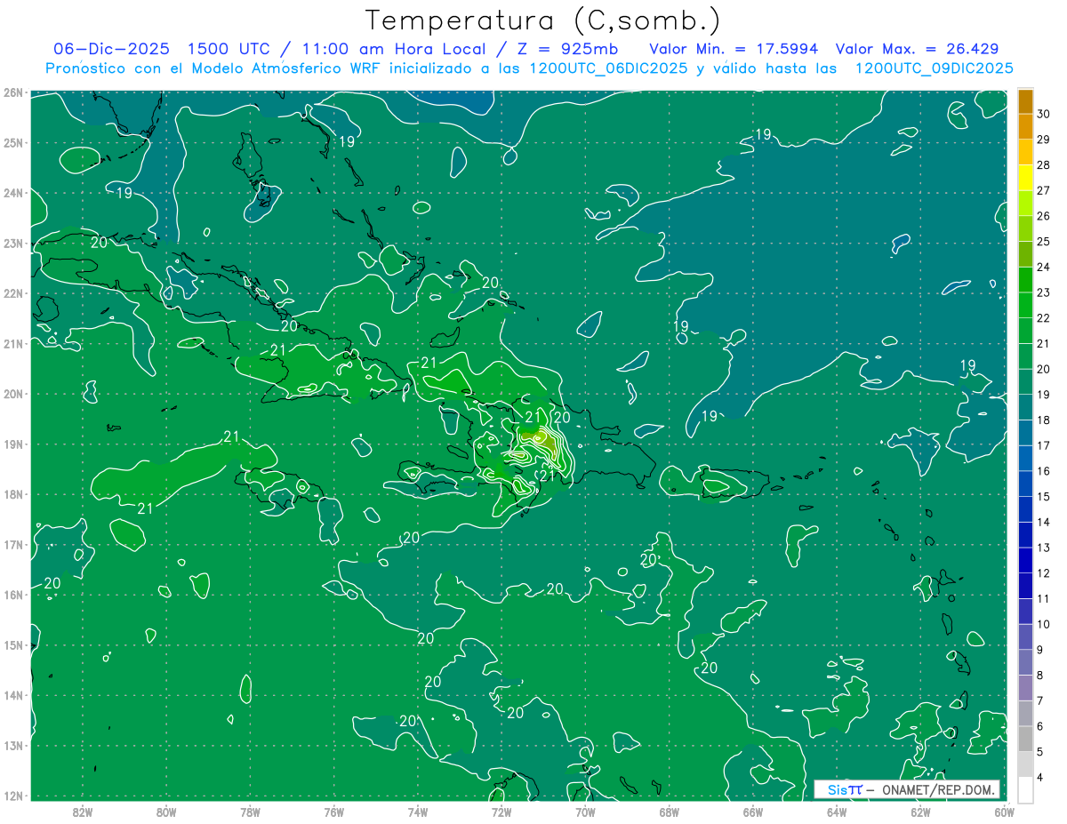Click the dark blue swatch between 12 and 13

point(1025,560)
